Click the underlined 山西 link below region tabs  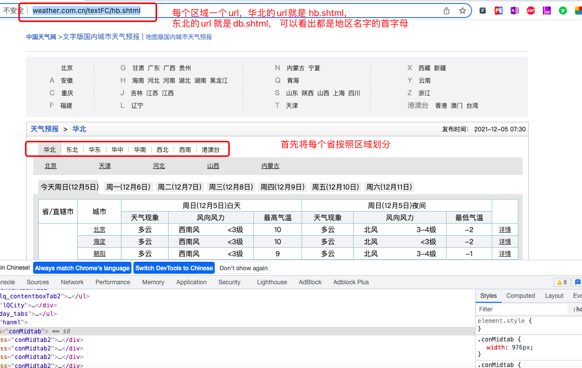tap(213, 166)
